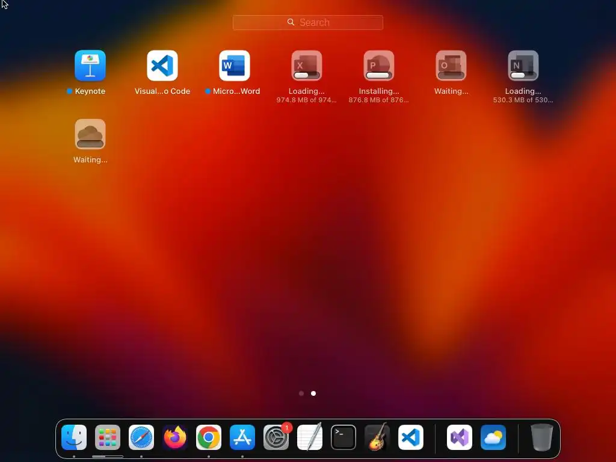This screenshot has height=462, width=616.
Task: Click the loading OneNote app icon
Action: tap(523, 65)
